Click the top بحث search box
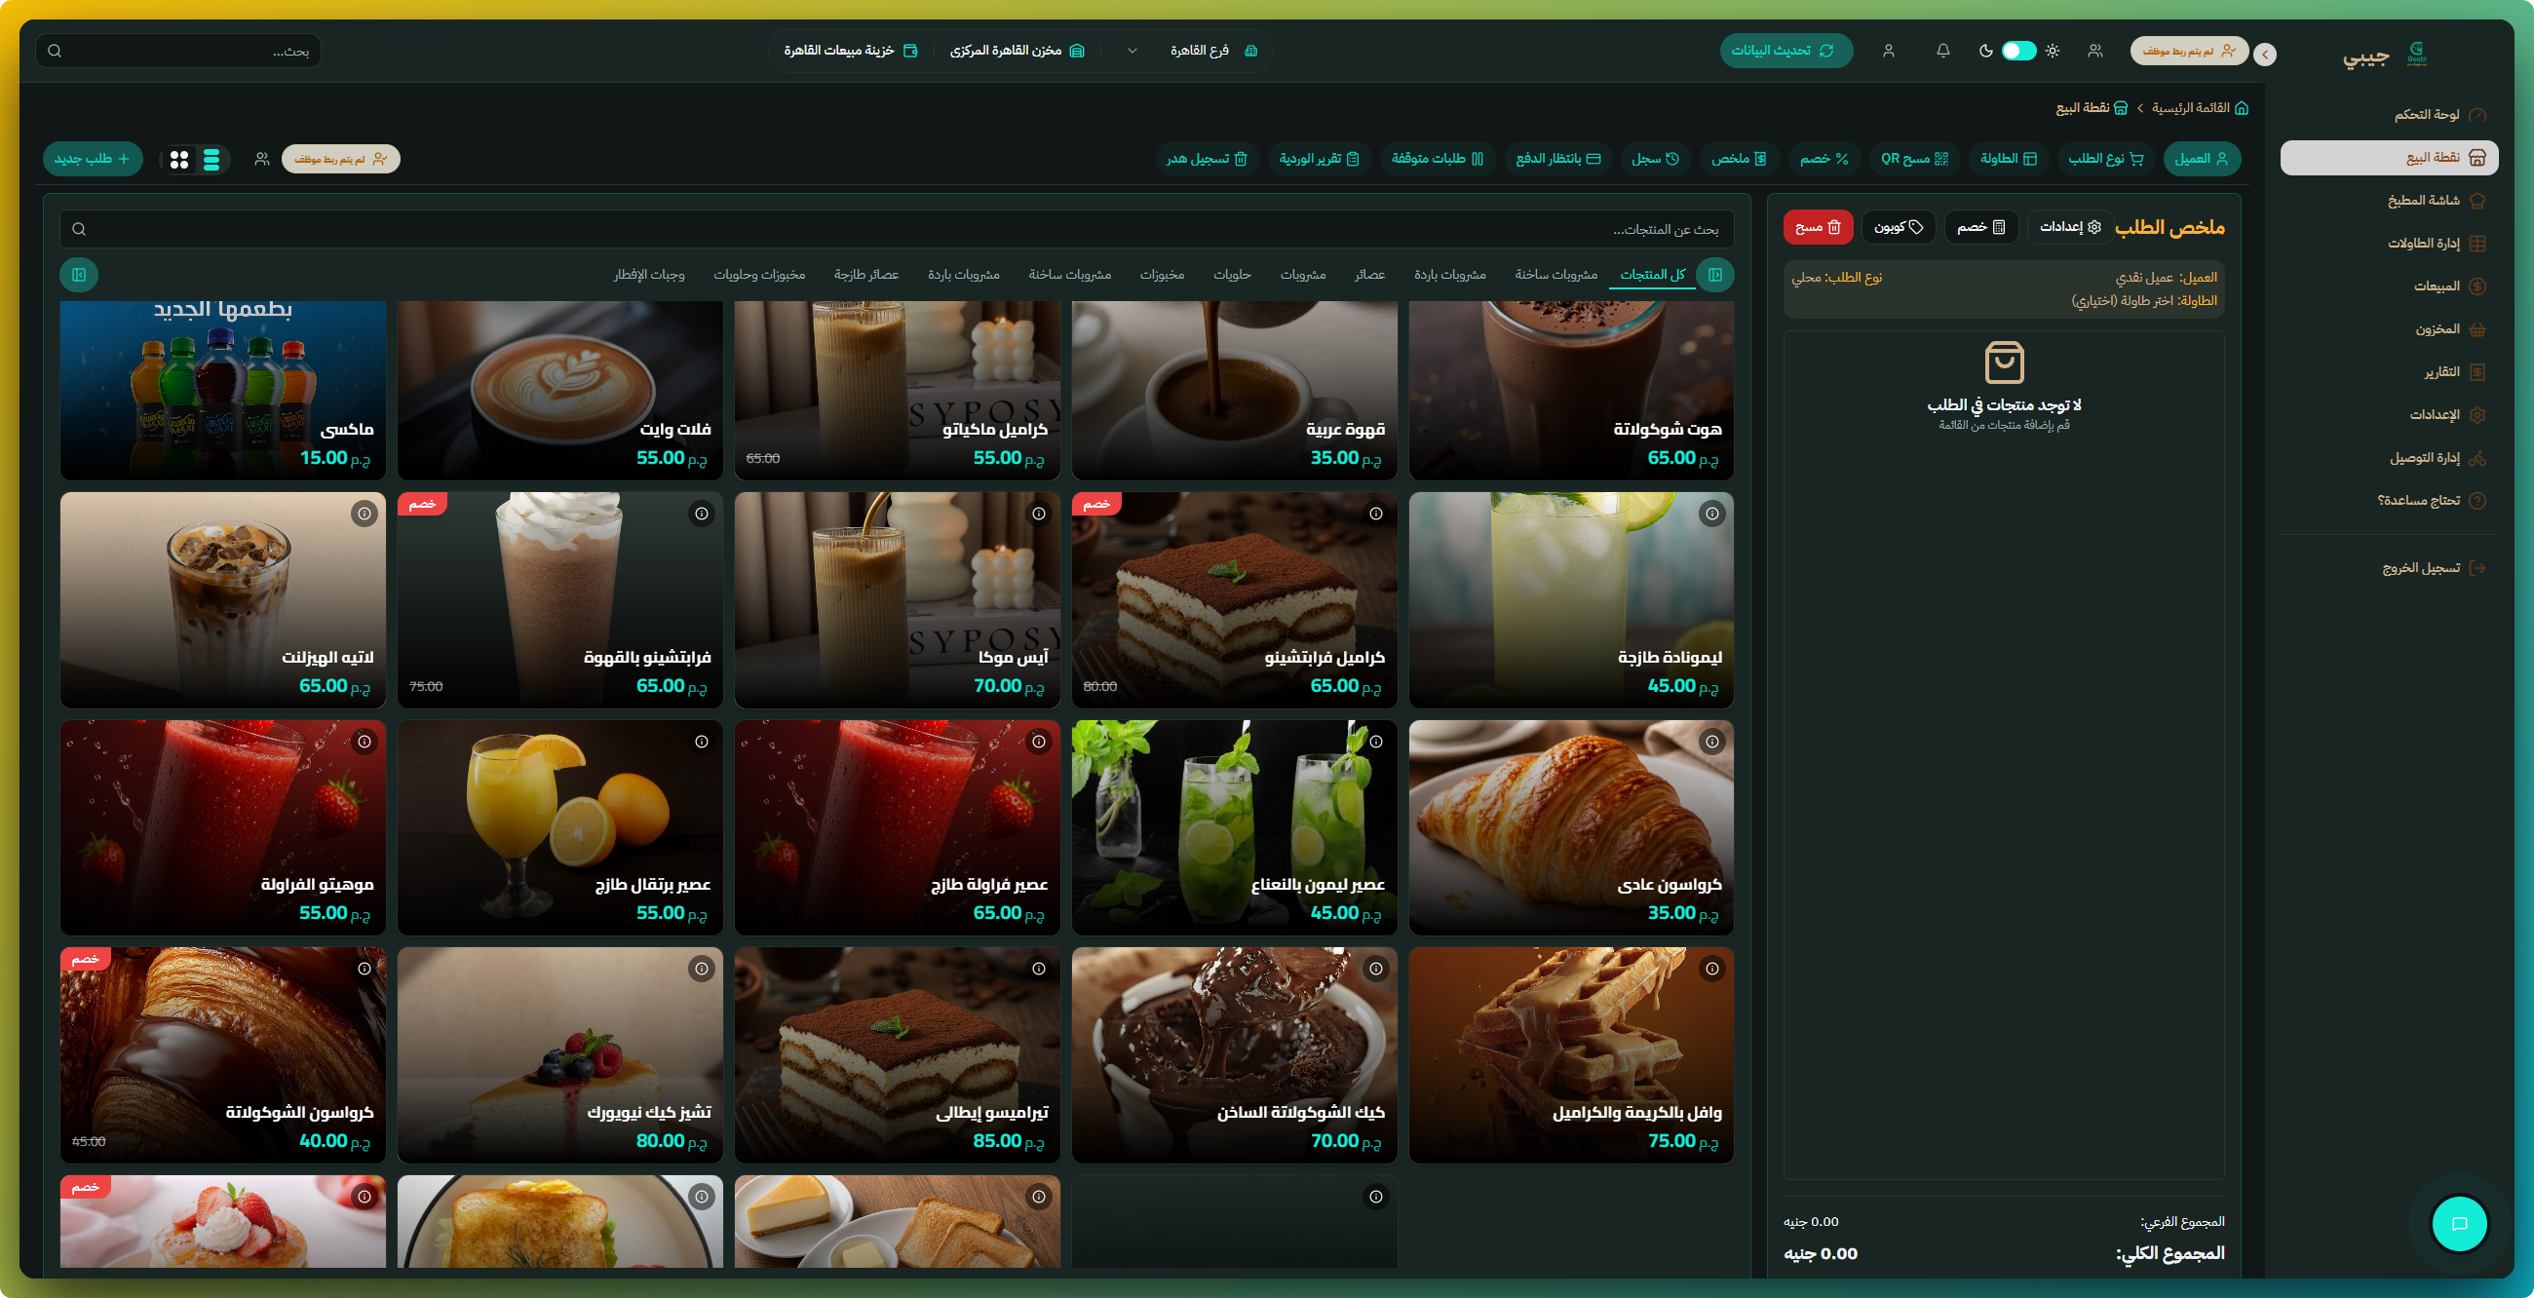 [x=178, y=50]
